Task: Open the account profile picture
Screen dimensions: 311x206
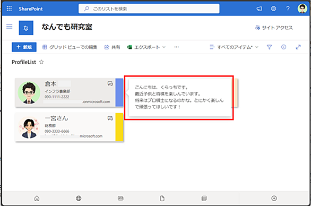Action: [303, 8]
